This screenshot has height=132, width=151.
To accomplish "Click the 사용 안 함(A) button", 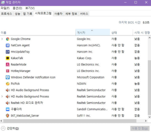I will 140,128.
